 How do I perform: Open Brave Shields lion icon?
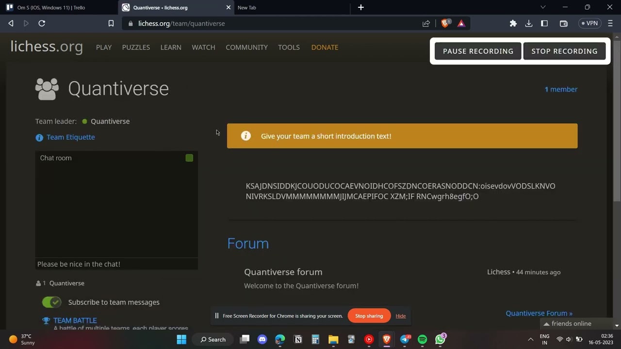[445, 23]
